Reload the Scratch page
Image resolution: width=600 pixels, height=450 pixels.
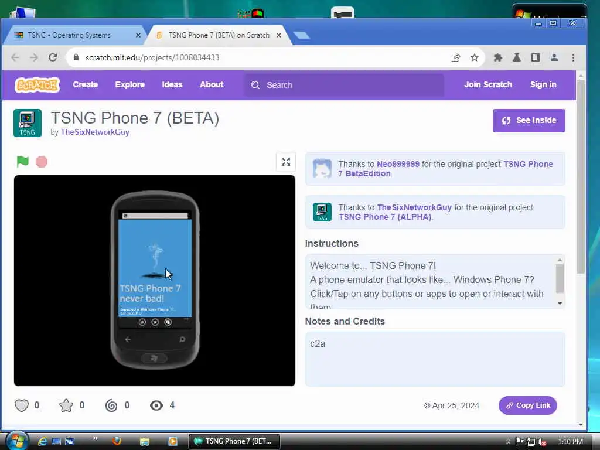tap(53, 57)
